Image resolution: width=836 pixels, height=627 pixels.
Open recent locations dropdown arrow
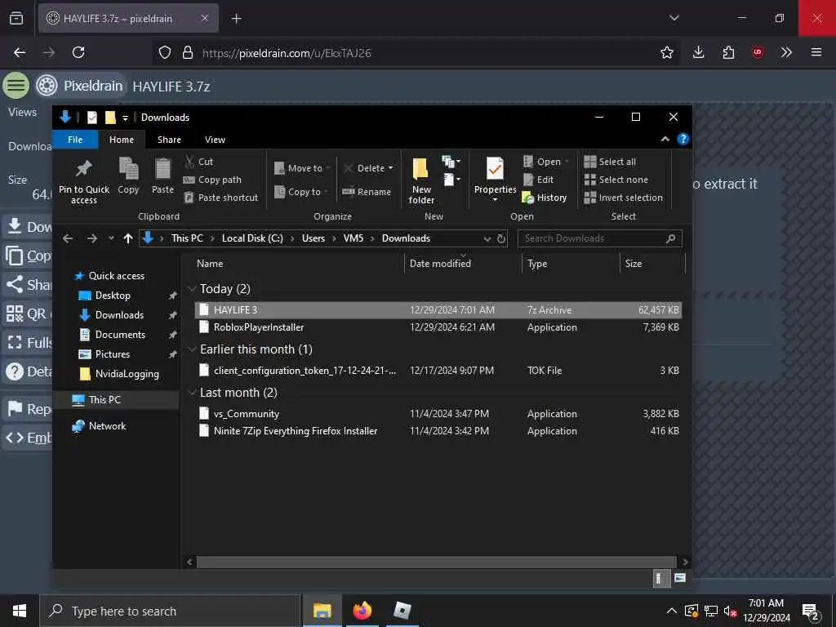111,238
